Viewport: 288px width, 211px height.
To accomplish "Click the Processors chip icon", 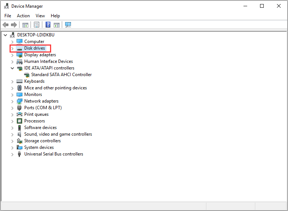I will 19,121.
